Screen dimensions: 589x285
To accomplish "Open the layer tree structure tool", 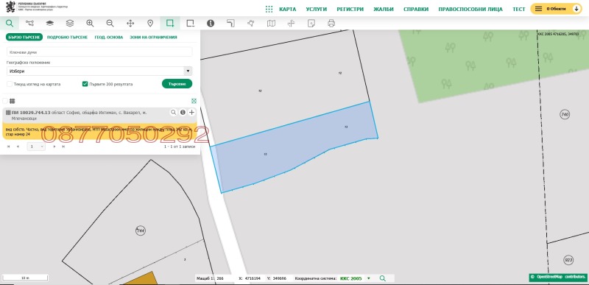I will (29, 24).
